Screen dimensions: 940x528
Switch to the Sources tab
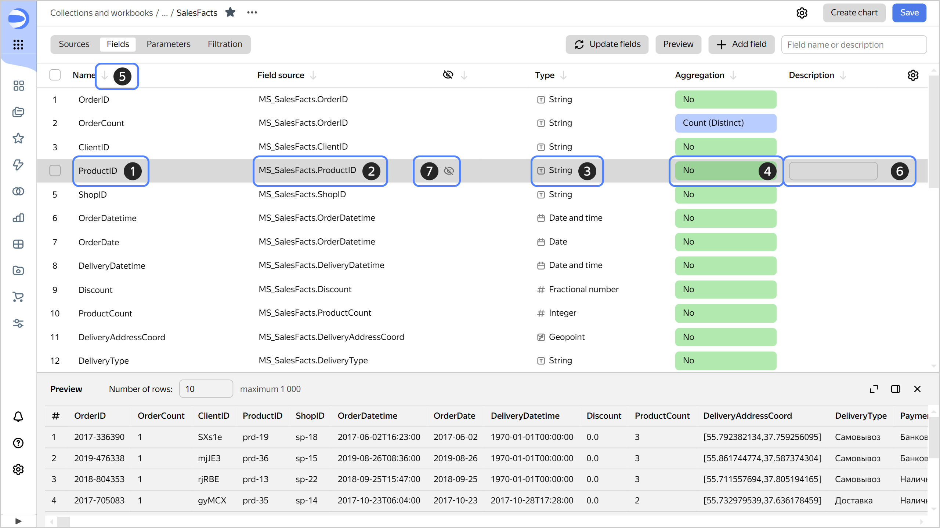coord(74,44)
